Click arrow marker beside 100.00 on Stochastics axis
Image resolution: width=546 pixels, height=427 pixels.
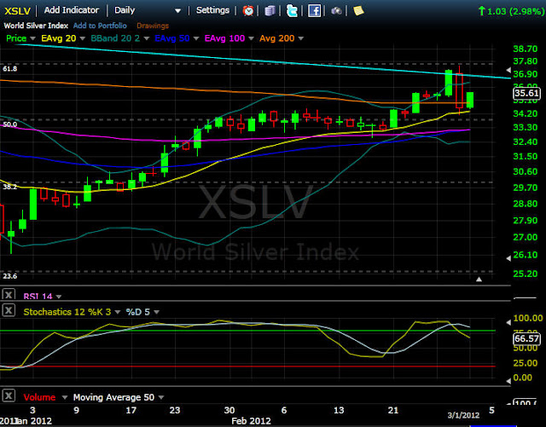[x=508, y=323]
